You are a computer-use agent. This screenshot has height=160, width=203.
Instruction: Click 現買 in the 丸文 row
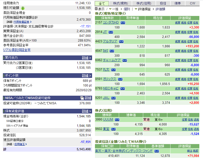178,70
